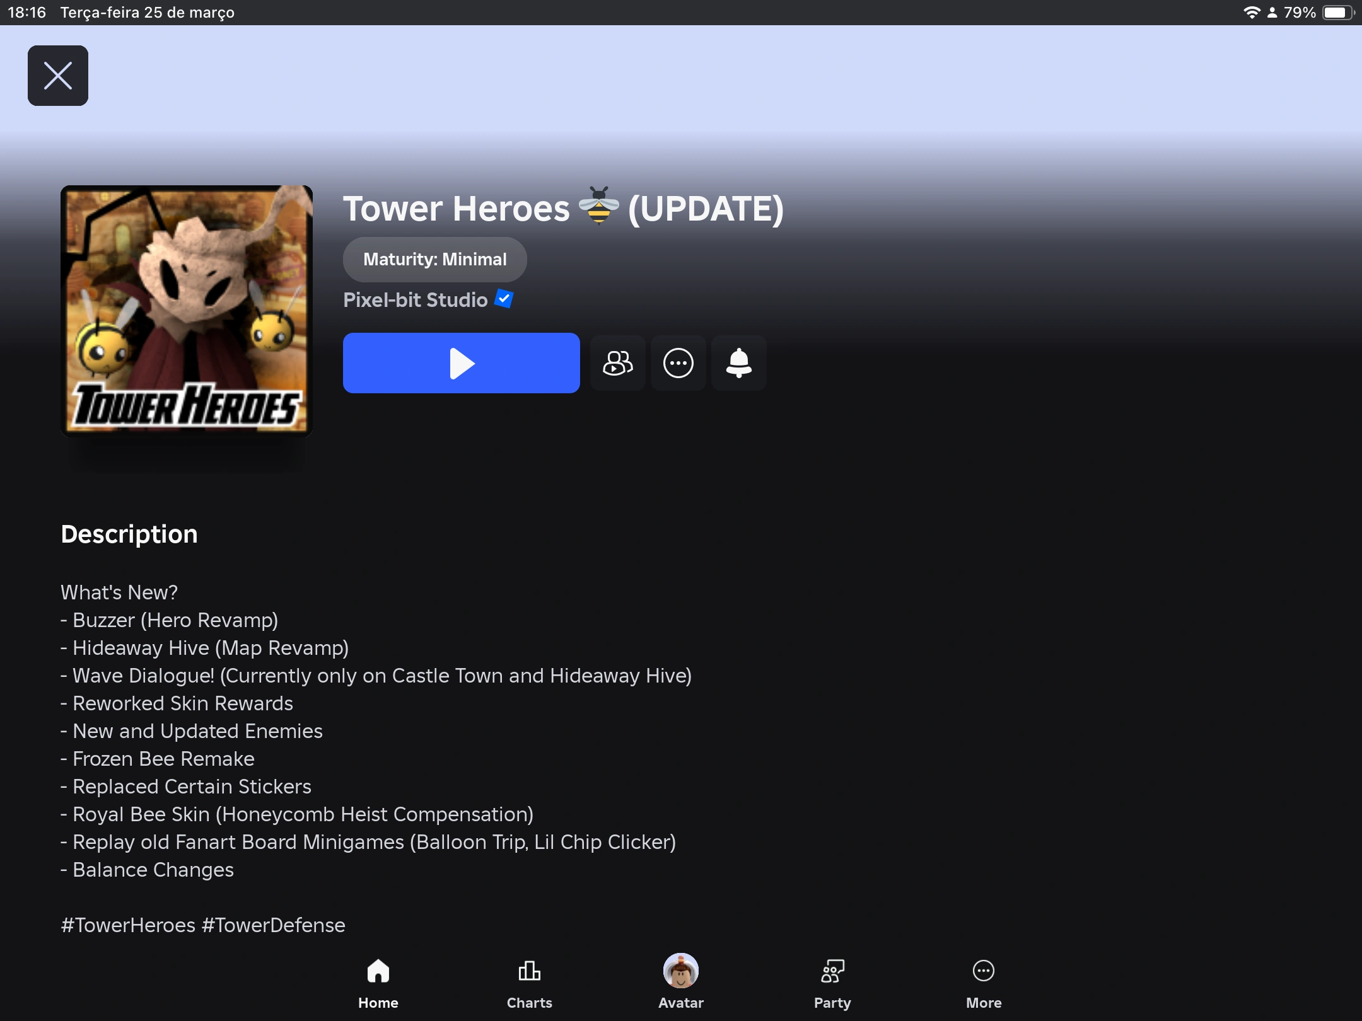Open the Maturity: Minimal rating details
Image resolution: width=1362 pixels, height=1021 pixels.
434,259
